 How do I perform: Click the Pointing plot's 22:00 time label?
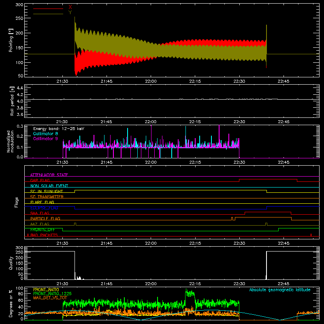[x=151, y=81]
